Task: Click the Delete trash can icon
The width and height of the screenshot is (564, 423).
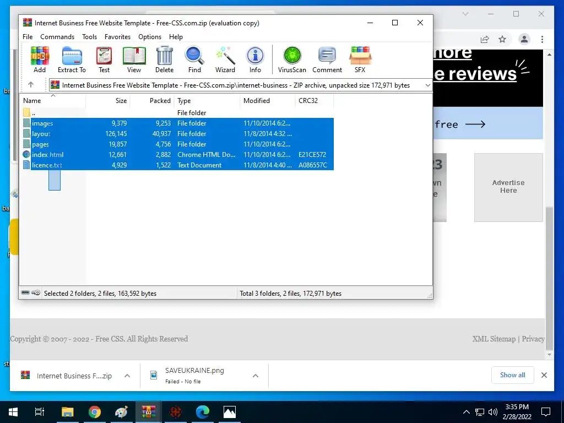Action: tap(164, 59)
